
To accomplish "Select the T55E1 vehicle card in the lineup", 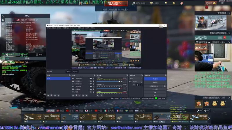I will click(88, 118).
